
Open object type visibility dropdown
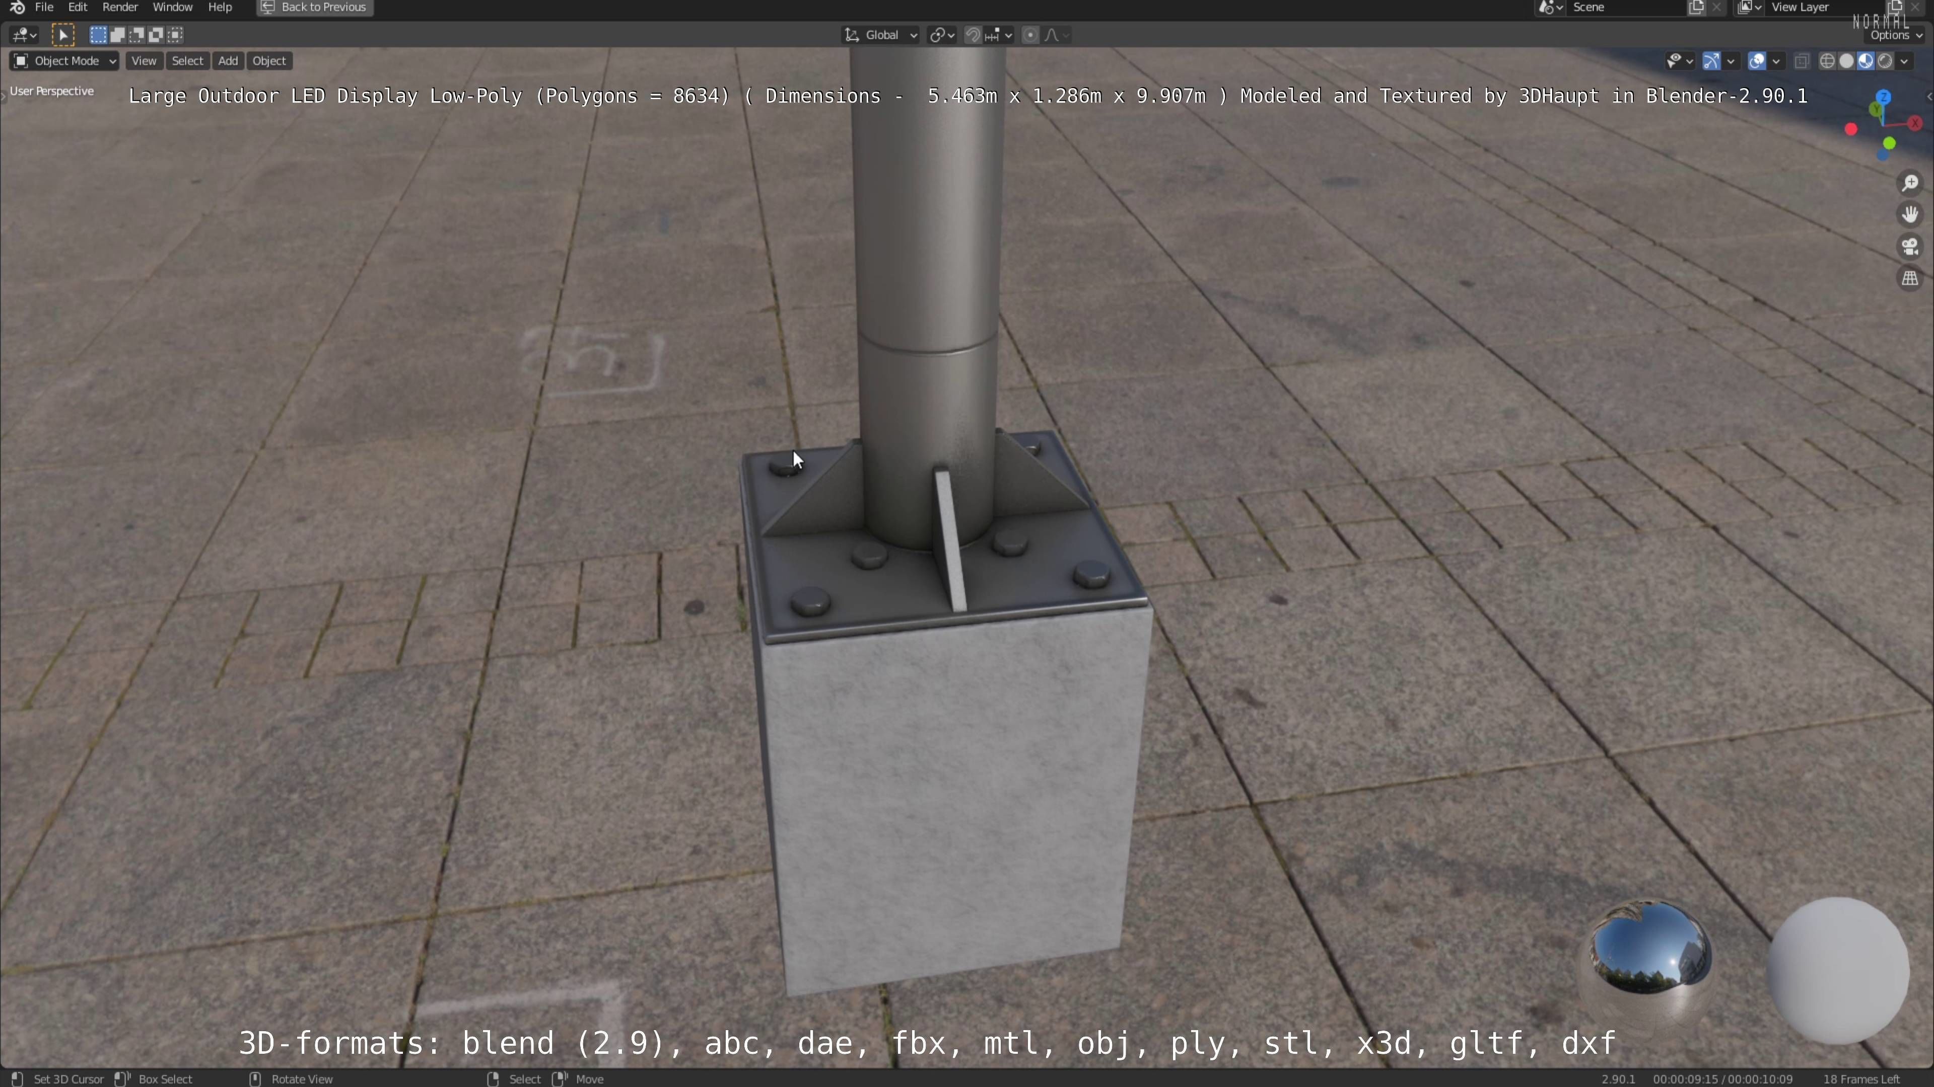coord(1680,61)
